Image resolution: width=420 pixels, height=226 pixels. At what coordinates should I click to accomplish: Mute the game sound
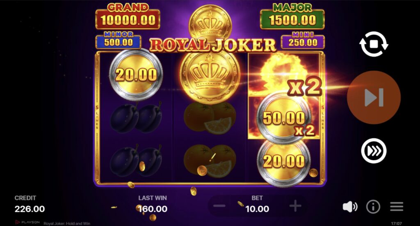tap(350, 207)
